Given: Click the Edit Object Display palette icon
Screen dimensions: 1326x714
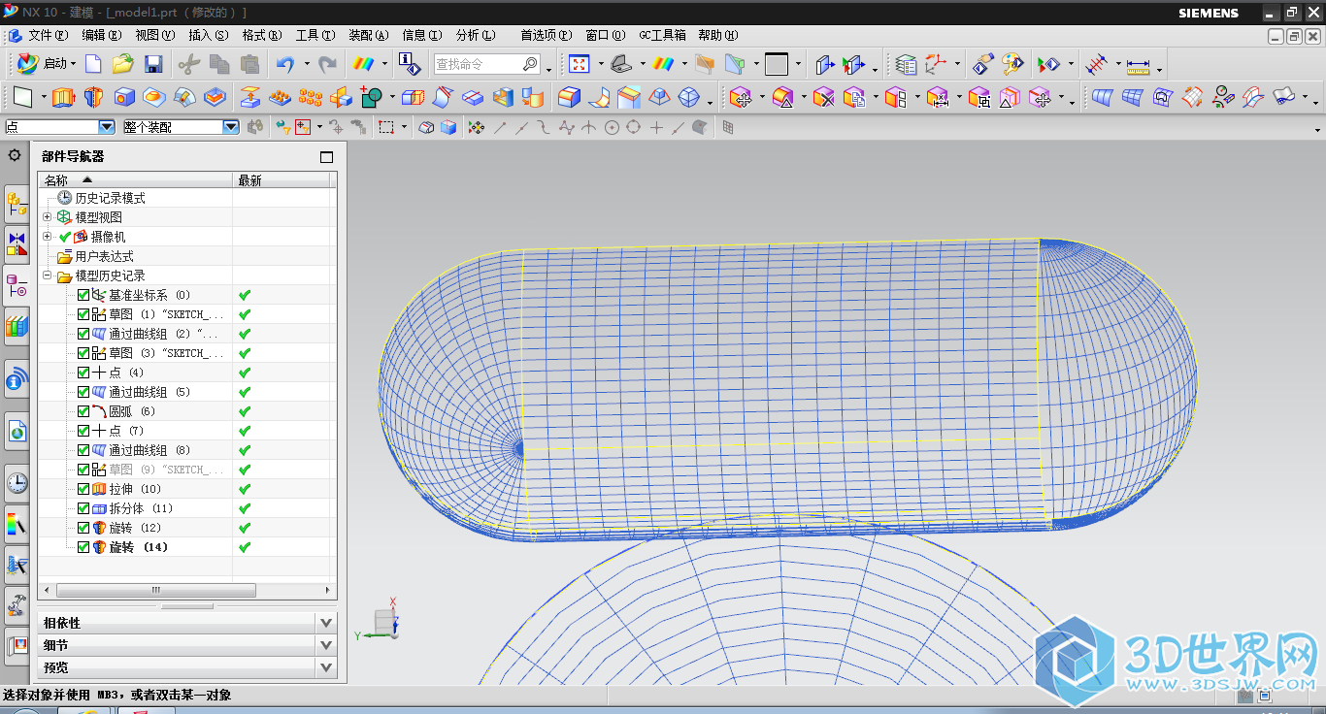Looking at the screenshot, I should (1012, 65).
